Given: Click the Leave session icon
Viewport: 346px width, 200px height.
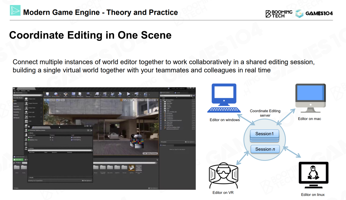Looking at the screenshot, I should coord(91,130).
